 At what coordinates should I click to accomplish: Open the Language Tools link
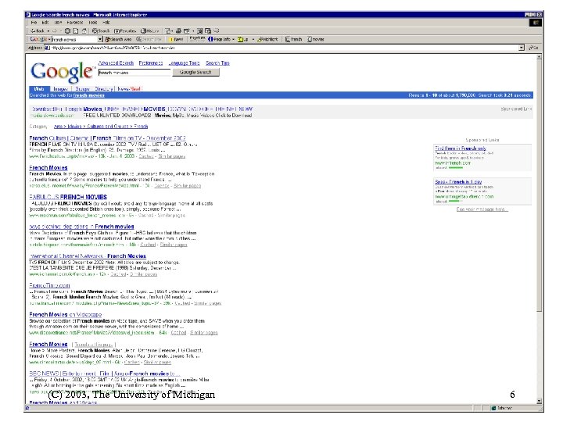[x=184, y=63]
